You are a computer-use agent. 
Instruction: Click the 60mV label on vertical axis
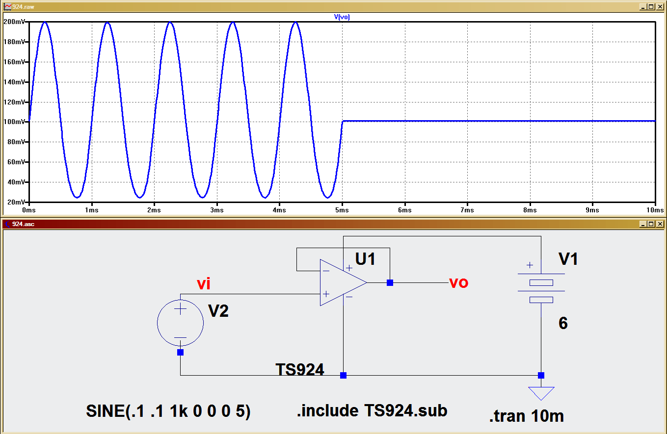(x=16, y=162)
